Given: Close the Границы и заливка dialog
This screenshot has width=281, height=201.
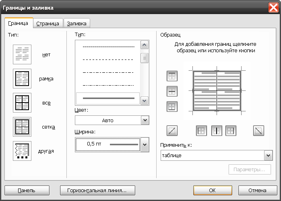Looking at the screenshot, I should click(x=273, y=8).
